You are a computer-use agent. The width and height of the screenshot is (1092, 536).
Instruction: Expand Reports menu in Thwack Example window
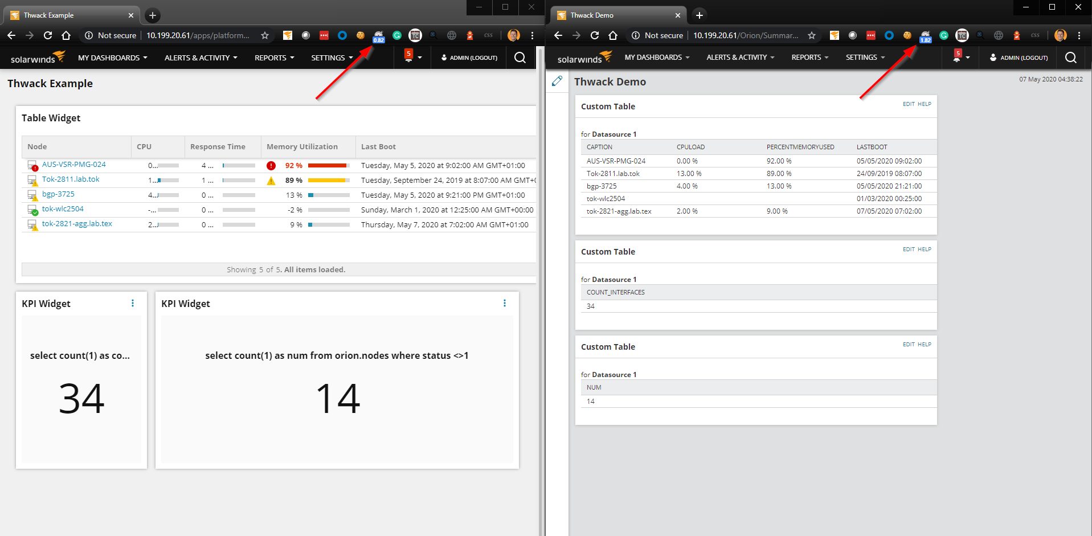pos(275,58)
